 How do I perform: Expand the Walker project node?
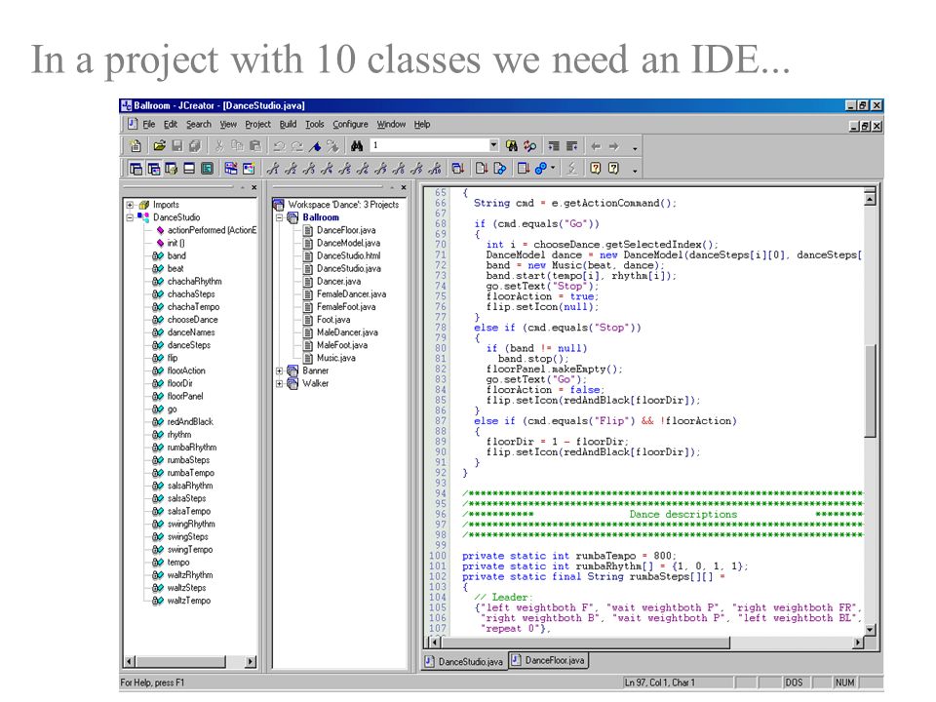(x=279, y=383)
